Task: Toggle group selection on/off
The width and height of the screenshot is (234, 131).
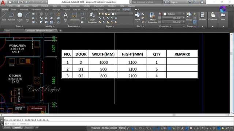Action: point(195,22)
